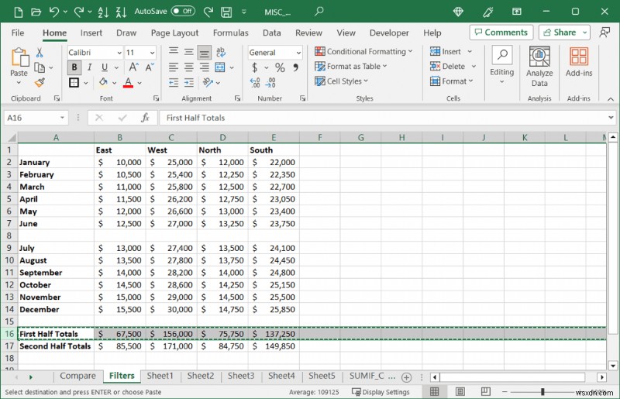Apply the fill color bucket
Image resolution: width=620 pixels, height=399 pixels.
104,82
